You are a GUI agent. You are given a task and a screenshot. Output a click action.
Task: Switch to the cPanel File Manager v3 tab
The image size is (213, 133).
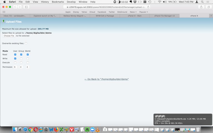click(164, 16)
